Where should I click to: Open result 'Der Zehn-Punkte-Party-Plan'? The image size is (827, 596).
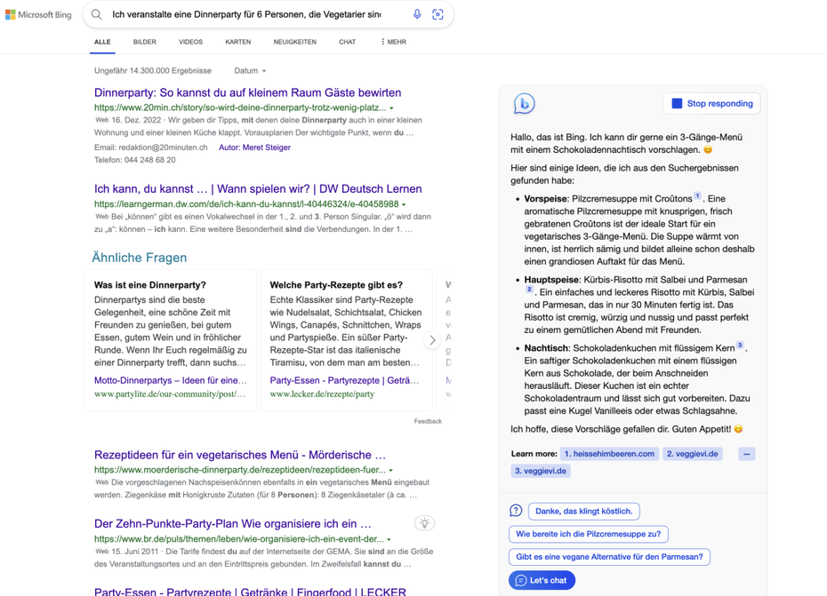(233, 524)
